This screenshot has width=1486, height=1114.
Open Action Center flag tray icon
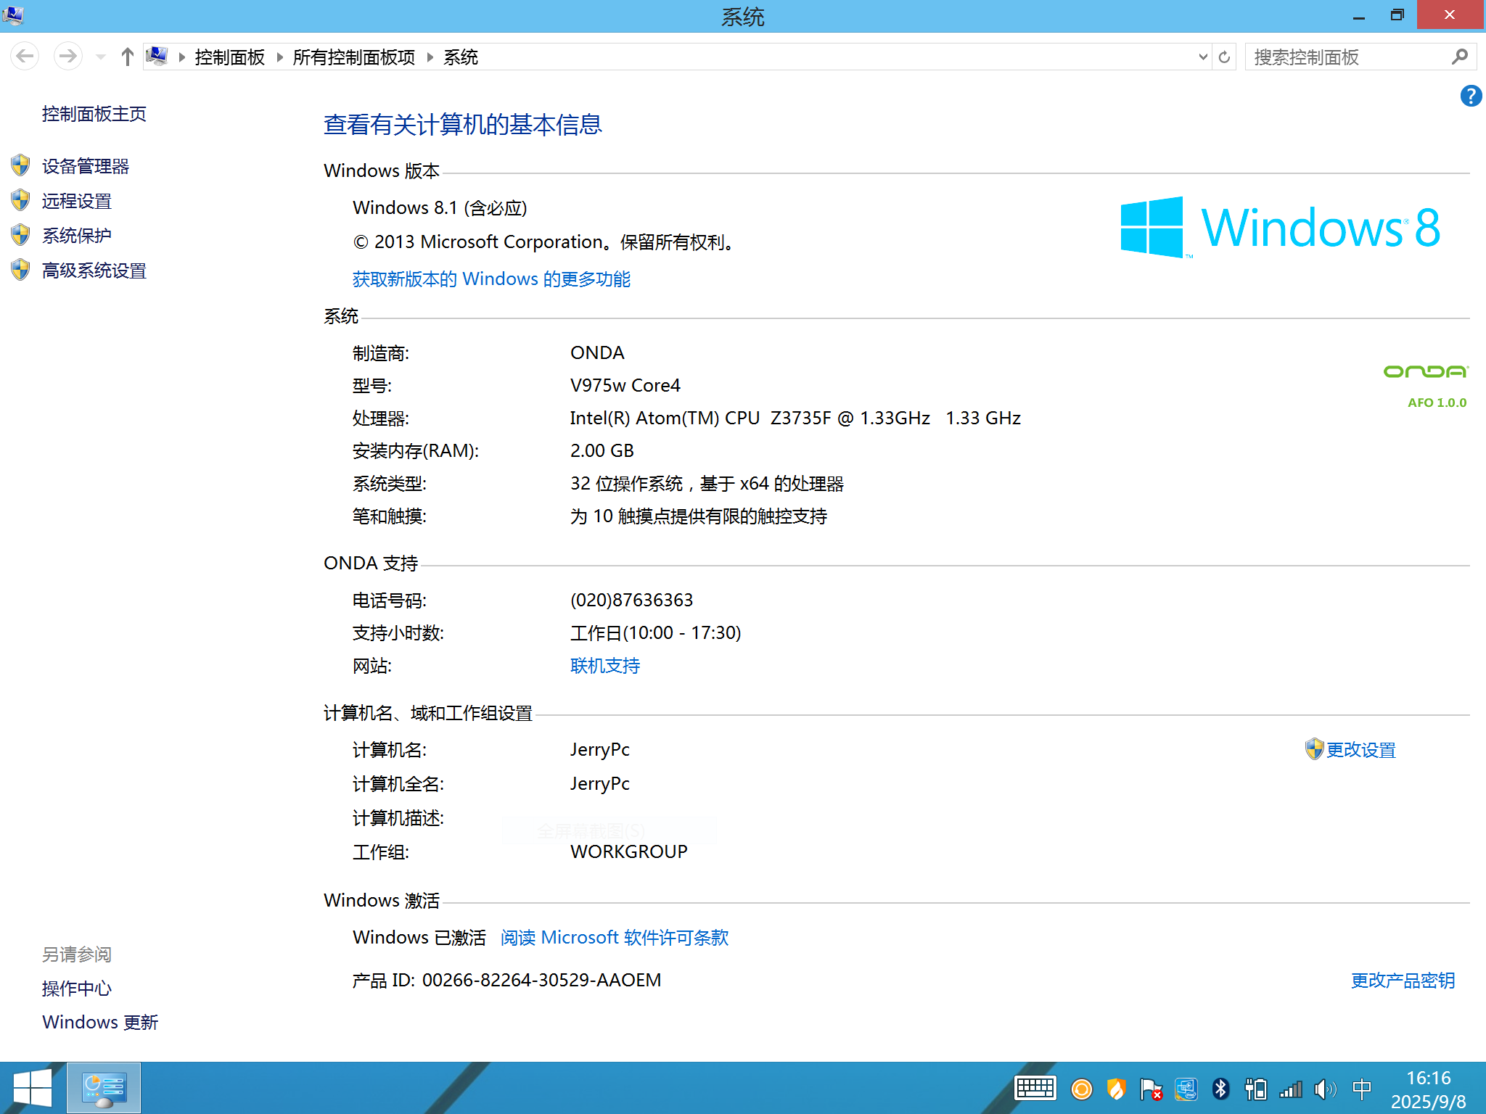(1151, 1089)
